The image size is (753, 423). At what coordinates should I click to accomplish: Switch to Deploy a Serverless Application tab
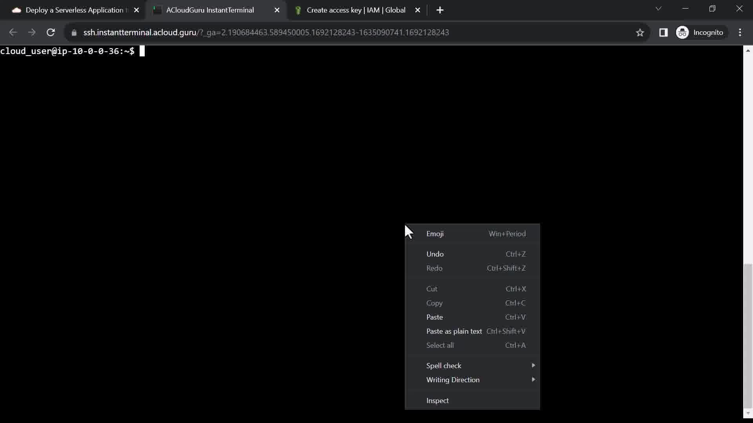click(74, 10)
